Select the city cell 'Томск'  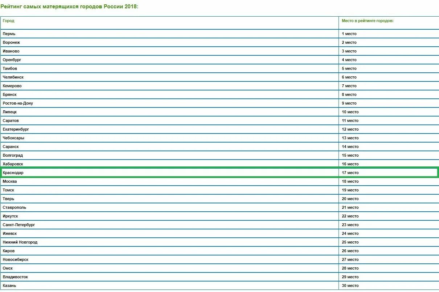169,190
